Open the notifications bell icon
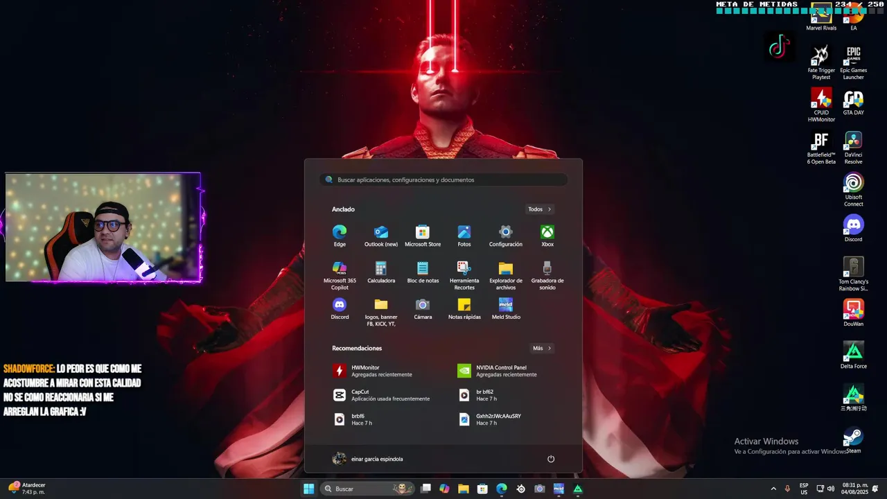Viewport: 887px width, 499px height. click(x=876, y=489)
